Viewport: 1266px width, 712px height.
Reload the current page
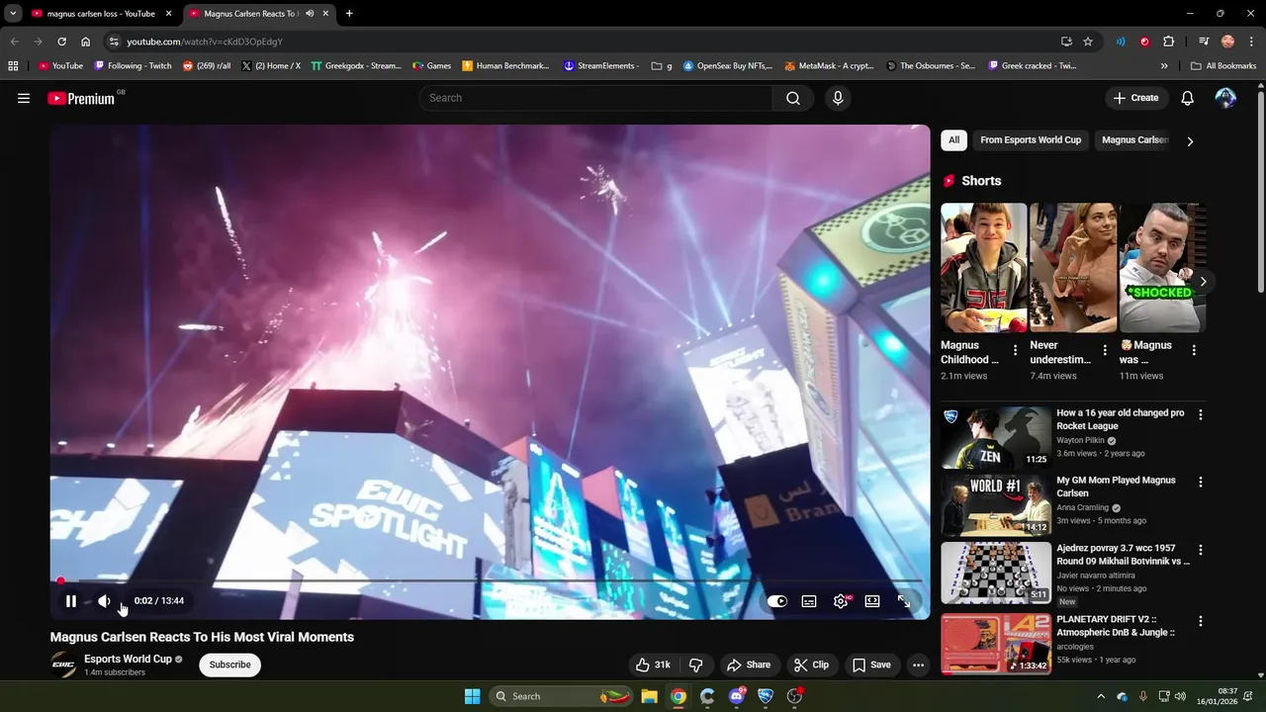pyautogui.click(x=61, y=42)
